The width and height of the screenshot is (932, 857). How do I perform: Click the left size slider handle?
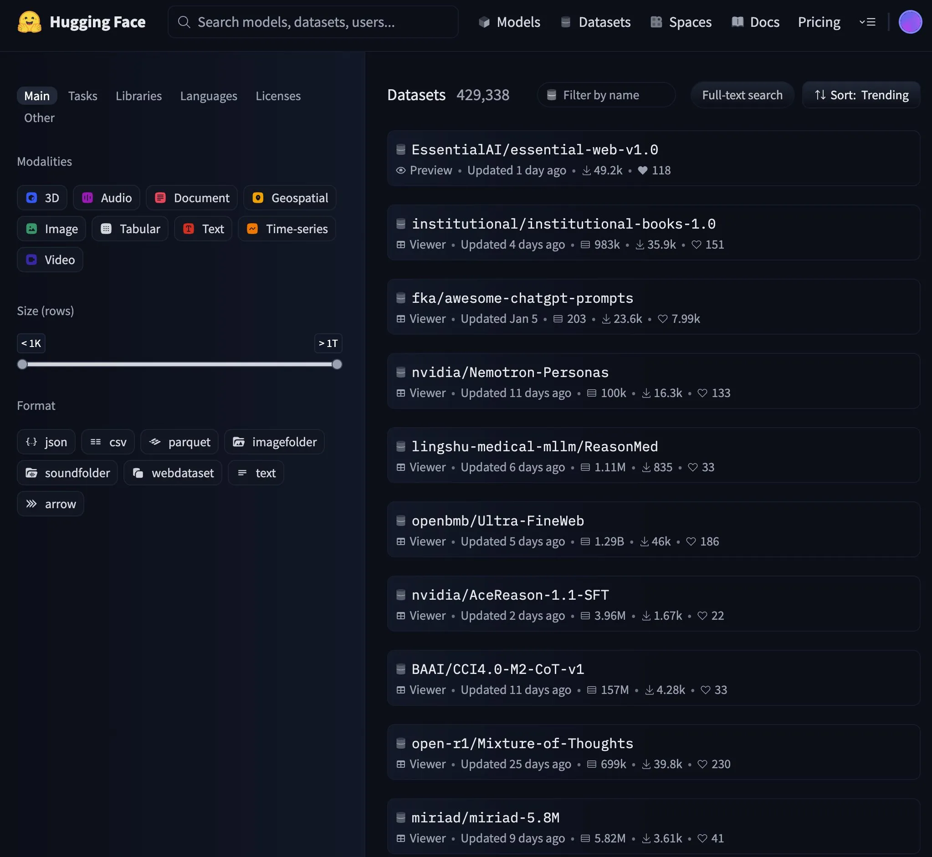point(22,364)
